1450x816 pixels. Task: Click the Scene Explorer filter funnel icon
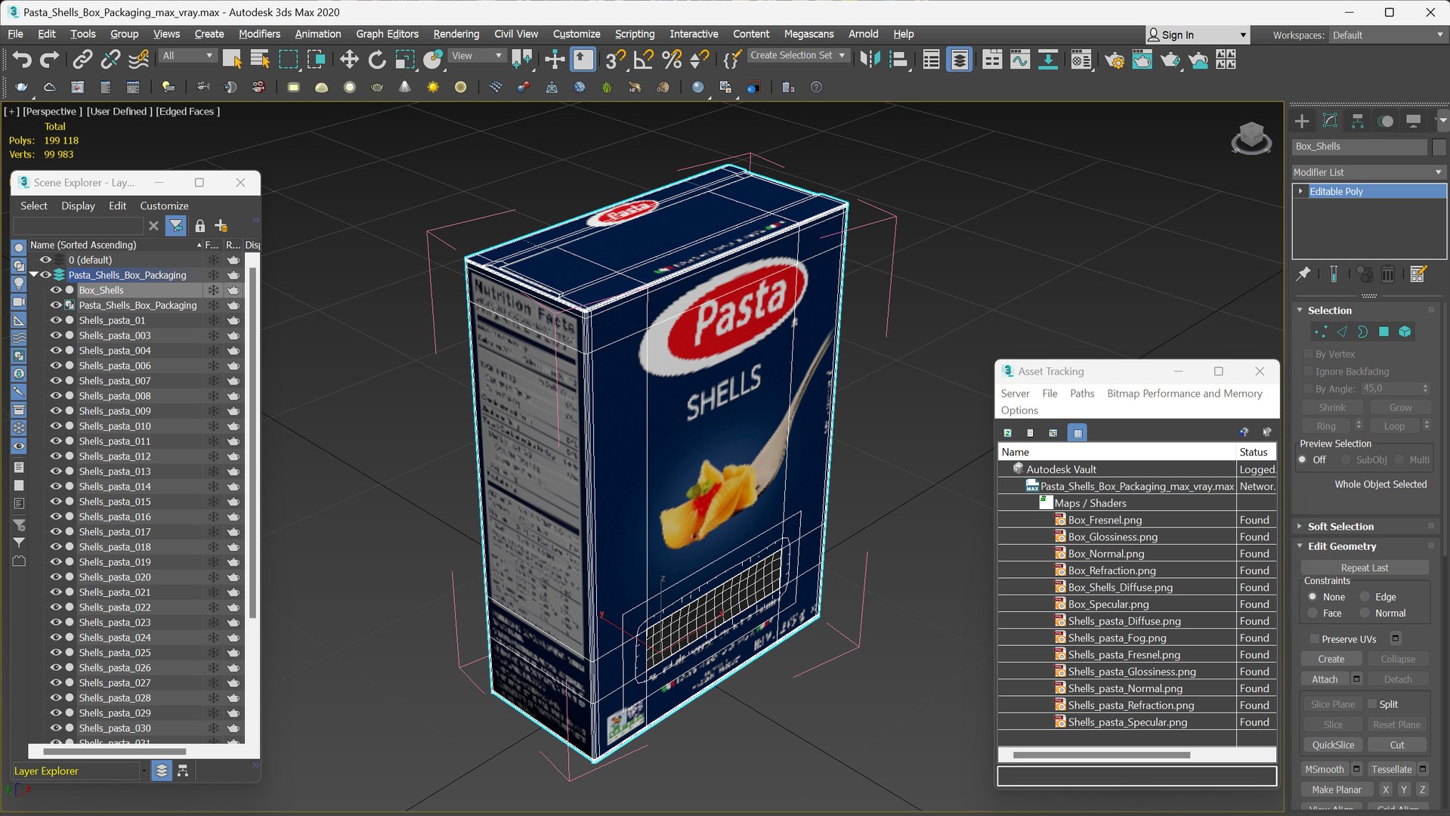(x=175, y=225)
